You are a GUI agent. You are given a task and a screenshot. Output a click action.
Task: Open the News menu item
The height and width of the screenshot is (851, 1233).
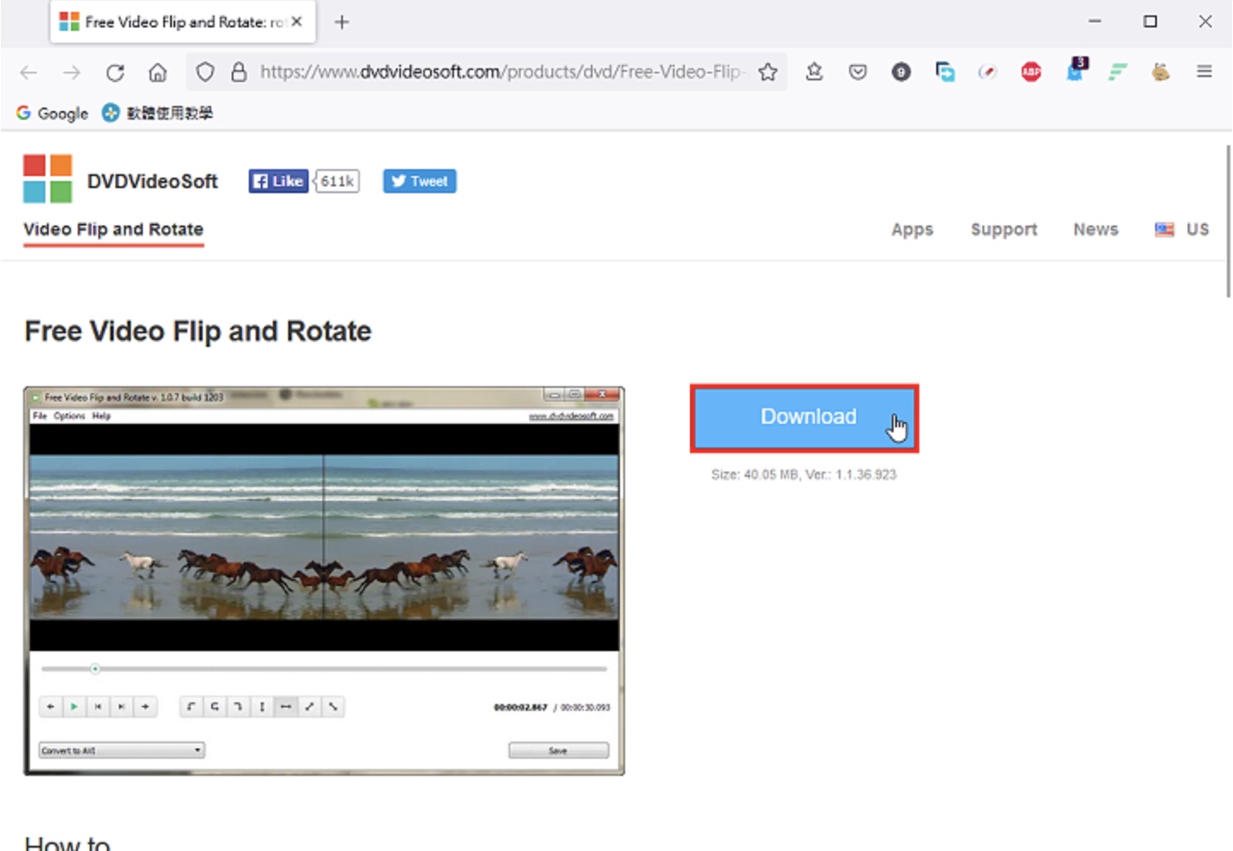click(1096, 230)
